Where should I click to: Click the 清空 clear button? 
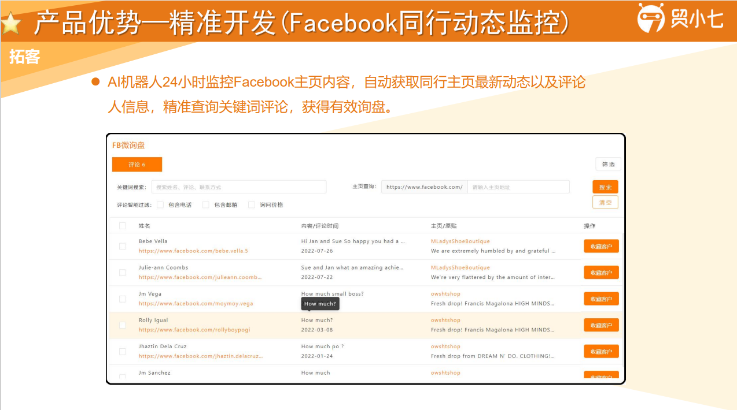(x=605, y=203)
